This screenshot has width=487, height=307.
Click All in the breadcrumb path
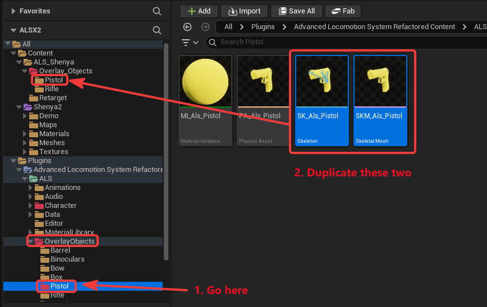pos(228,27)
